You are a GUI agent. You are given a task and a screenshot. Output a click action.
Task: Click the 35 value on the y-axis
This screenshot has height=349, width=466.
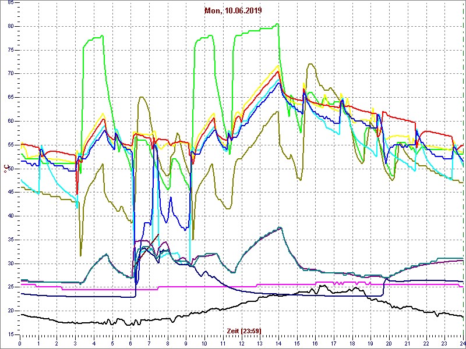click(10, 240)
